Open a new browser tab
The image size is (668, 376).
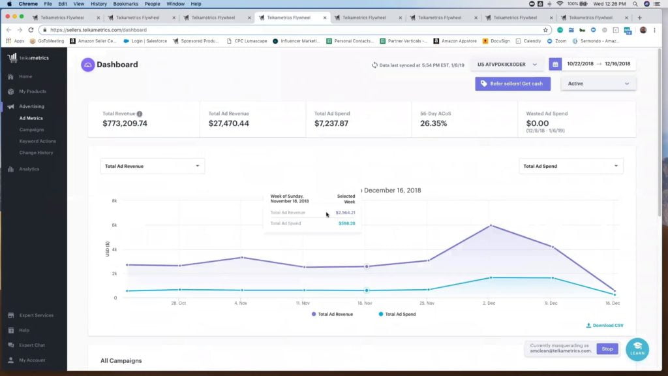(x=639, y=18)
